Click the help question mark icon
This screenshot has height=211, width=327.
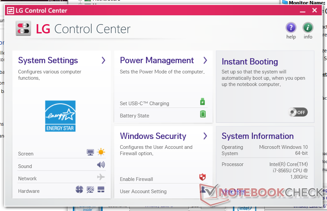tap(291, 27)
